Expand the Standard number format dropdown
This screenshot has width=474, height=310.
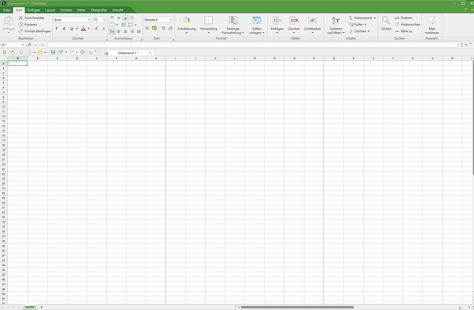pyautogui.click(x=171, y=20)
